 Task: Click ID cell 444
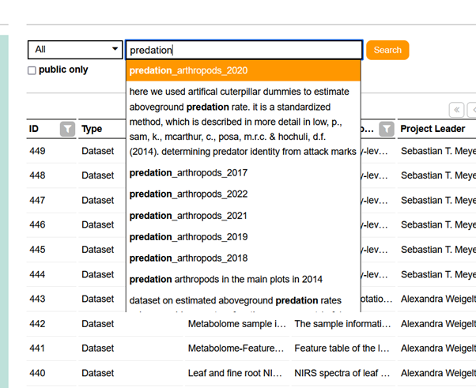point(37,274)
